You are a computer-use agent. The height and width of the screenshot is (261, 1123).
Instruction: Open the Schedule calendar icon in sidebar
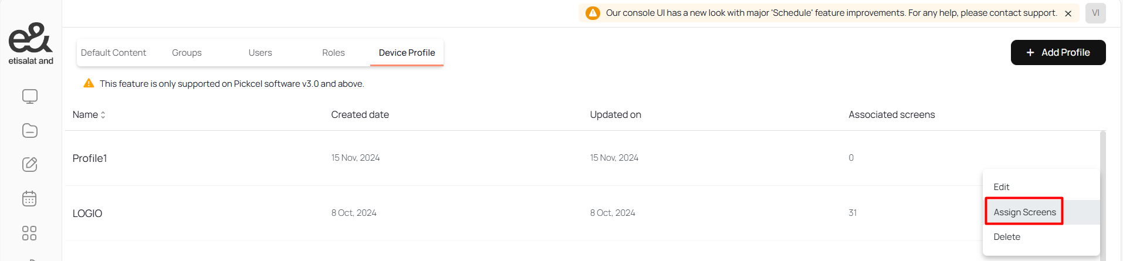(x=29, y=199)
